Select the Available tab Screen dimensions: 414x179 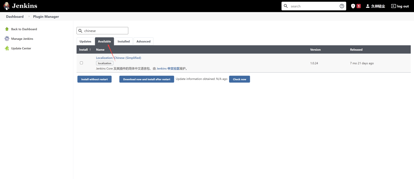(x=104, y=41)
